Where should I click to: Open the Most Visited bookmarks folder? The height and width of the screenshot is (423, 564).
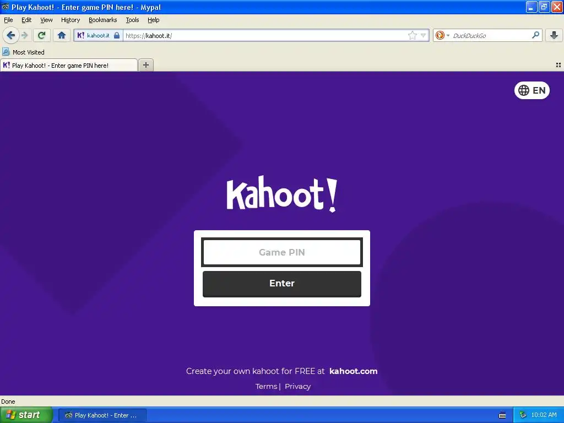point(24,52)
